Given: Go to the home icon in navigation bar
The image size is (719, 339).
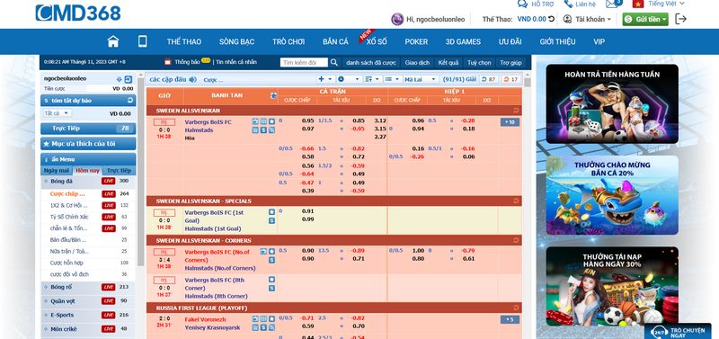Looking at the screenshot, I should [113, 41].
